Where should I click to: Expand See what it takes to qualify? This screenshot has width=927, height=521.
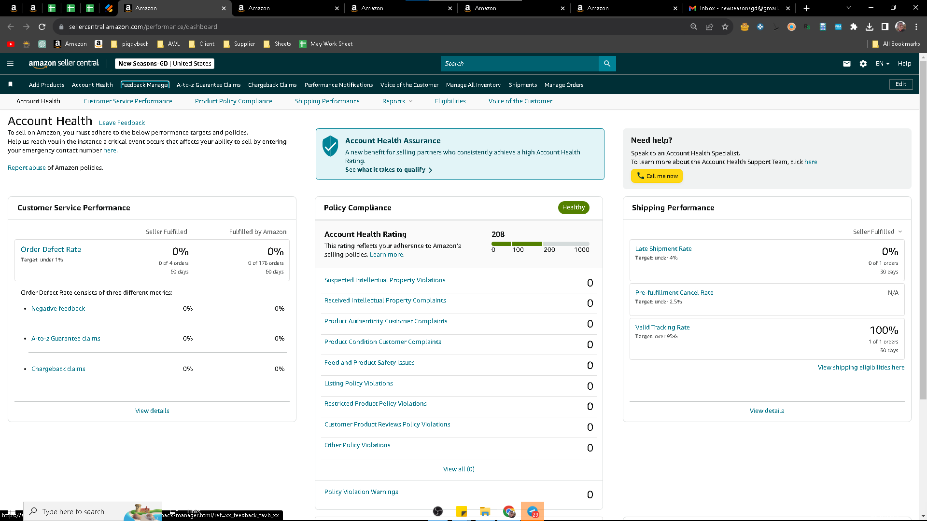(x=389, y=170)
